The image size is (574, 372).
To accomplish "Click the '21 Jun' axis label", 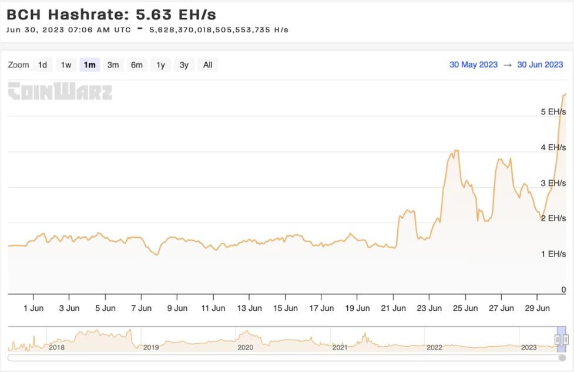I will coord(393,309).
